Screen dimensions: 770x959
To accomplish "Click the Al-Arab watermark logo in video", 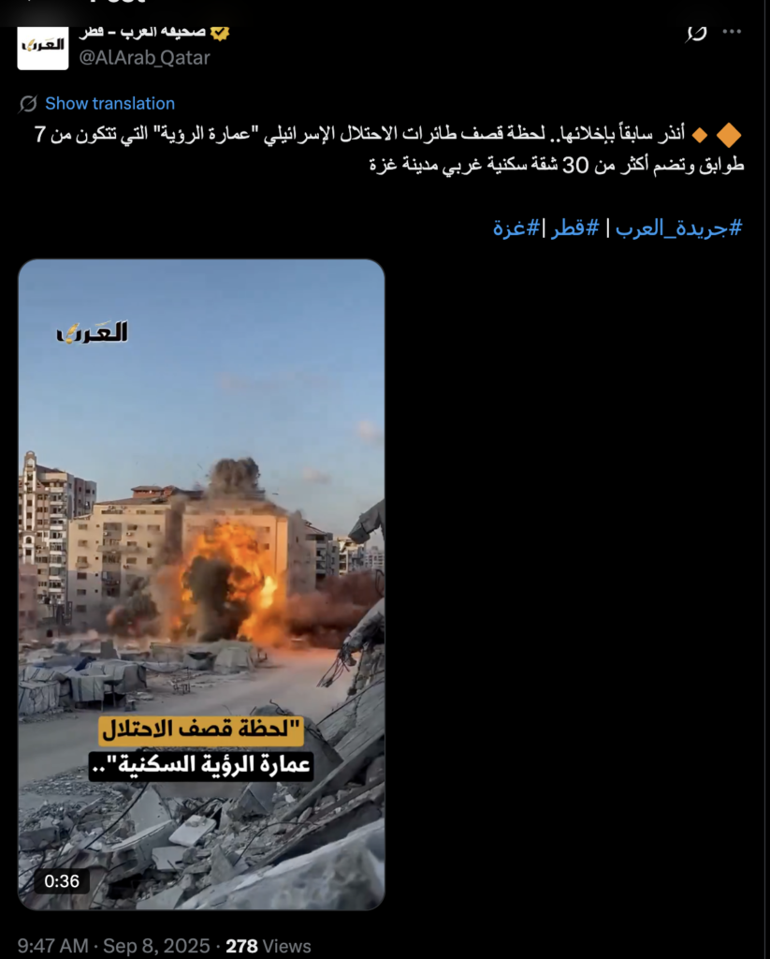I will pos(93,332).
